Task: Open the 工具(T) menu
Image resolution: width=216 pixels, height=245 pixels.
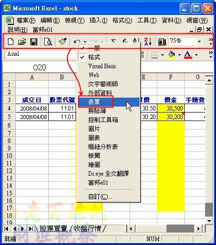Action: tap(147, 20)
